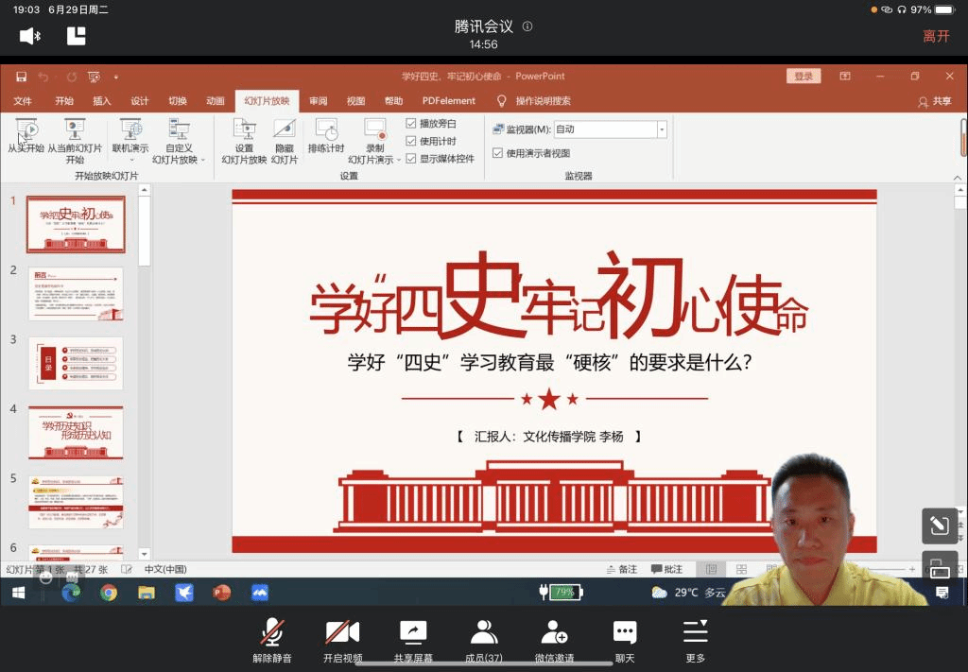The image size is (968, 672).
Task: Expand the 录制幻灯片演示 dropdown
Action: pyautogui.click(x=374, y=160)
